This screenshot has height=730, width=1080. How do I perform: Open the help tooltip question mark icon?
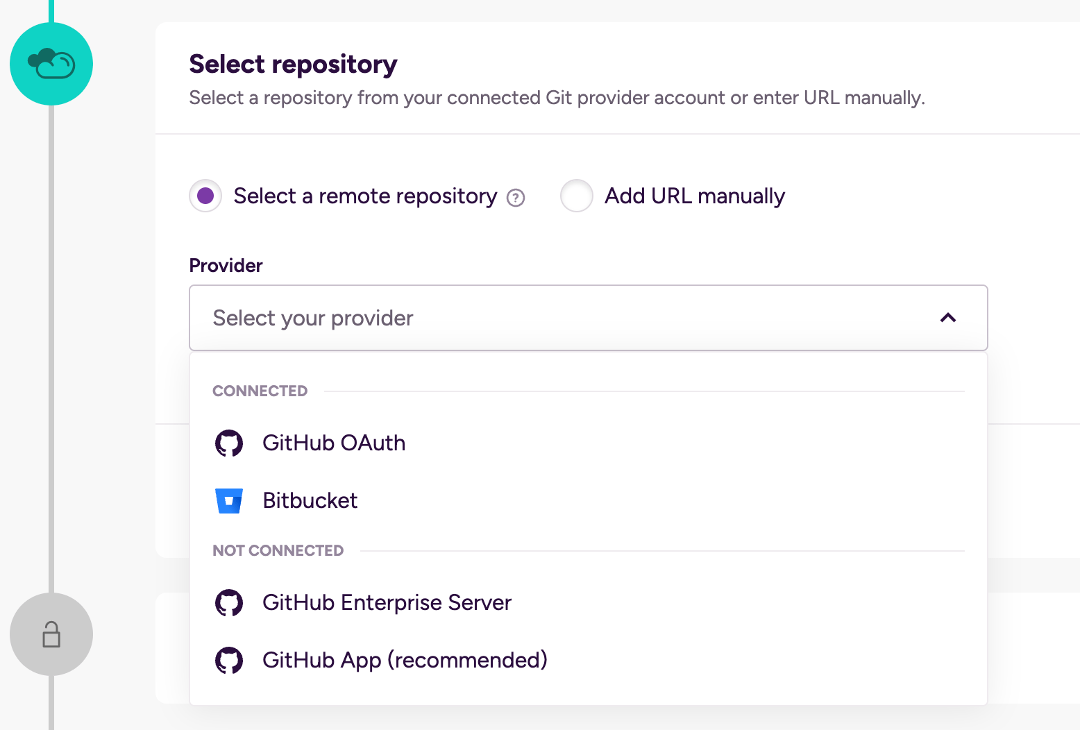pyautogui.click(x=515, y=198)
